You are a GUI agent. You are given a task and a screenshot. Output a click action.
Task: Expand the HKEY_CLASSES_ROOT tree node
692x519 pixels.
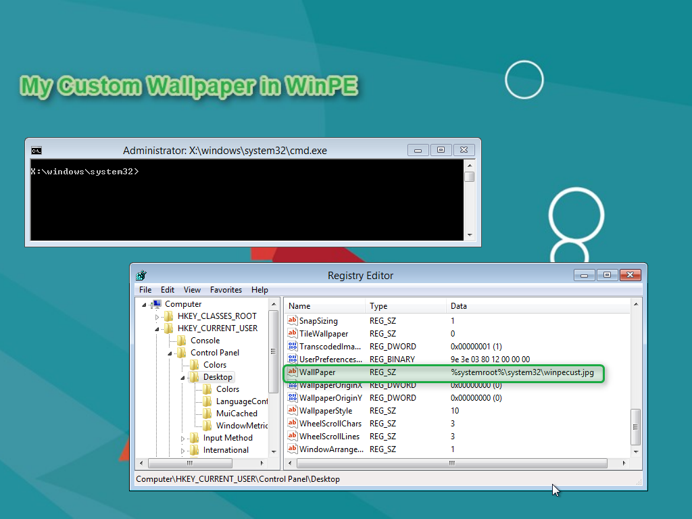pyautogui.click(x=157, y=316)
